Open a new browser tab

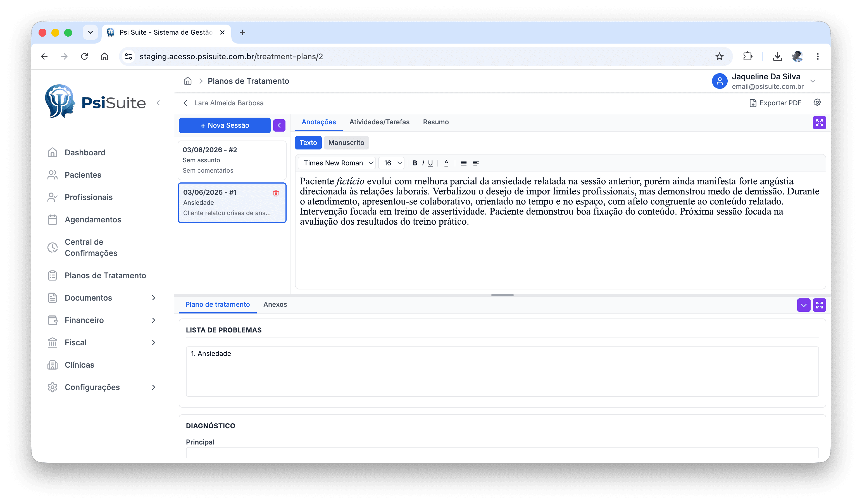242,32
